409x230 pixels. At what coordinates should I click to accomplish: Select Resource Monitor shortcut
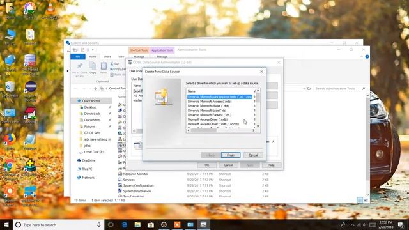(x=135, y=174)
